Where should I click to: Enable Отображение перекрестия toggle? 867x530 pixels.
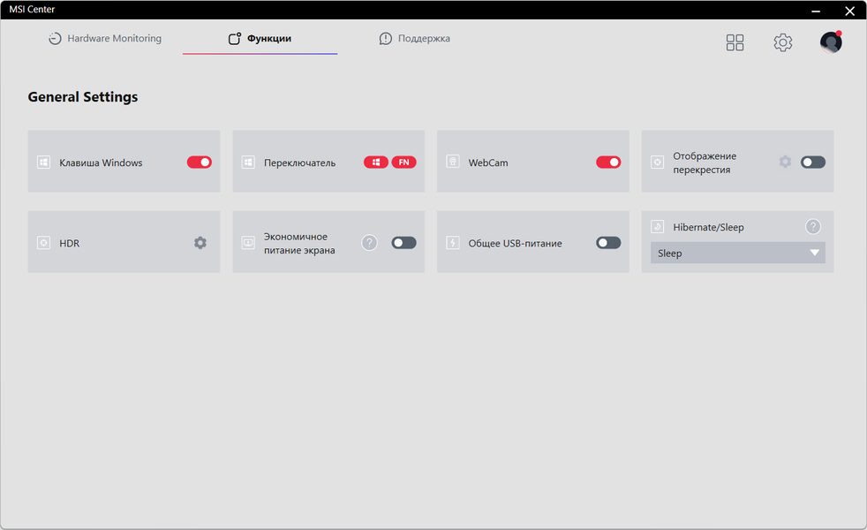click(813, 163)
